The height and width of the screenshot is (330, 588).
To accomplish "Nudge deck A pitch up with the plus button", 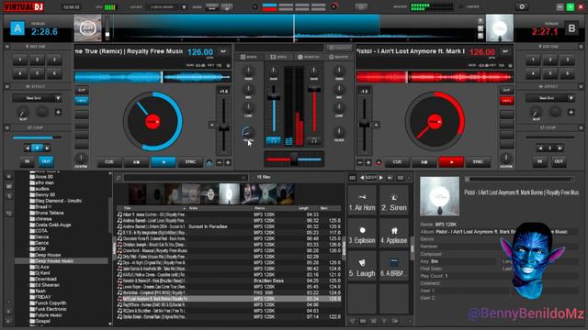I will click(x=228, y=163).
